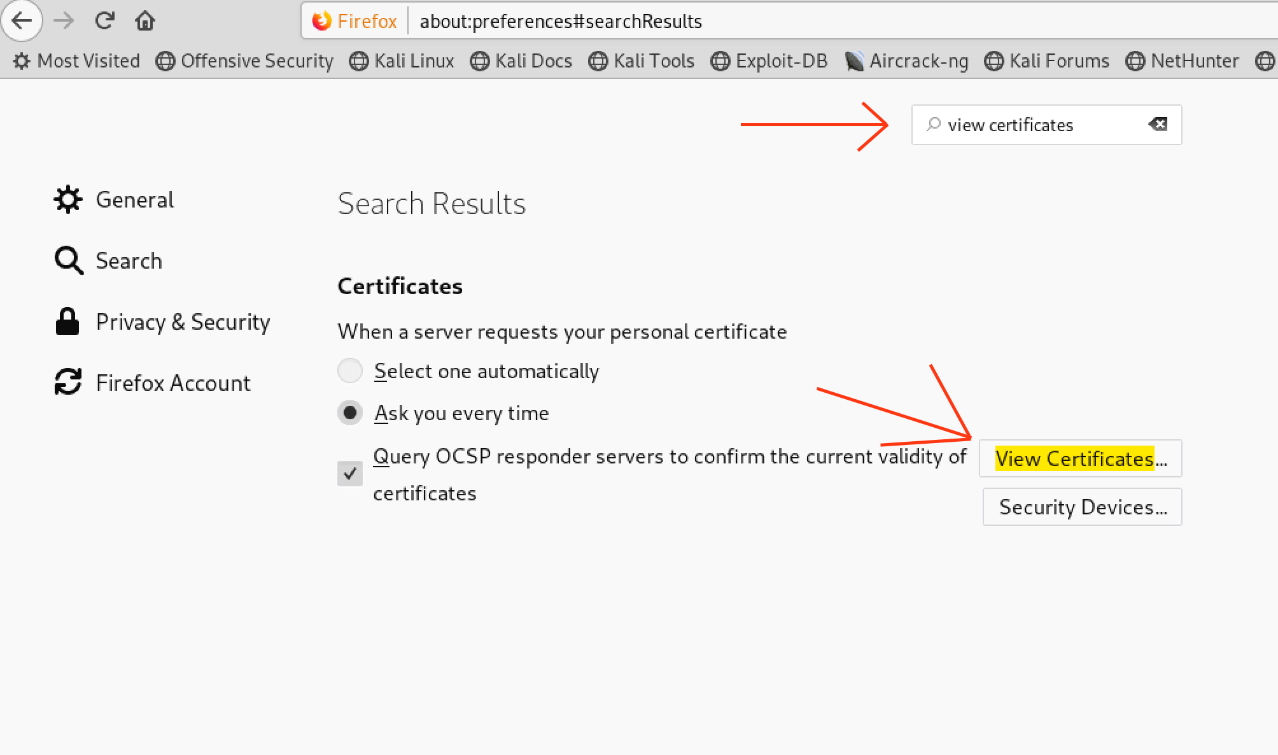Click the globe icon beside Exploit-DB
Viewport: 1278px width, 755px height.
720,61
